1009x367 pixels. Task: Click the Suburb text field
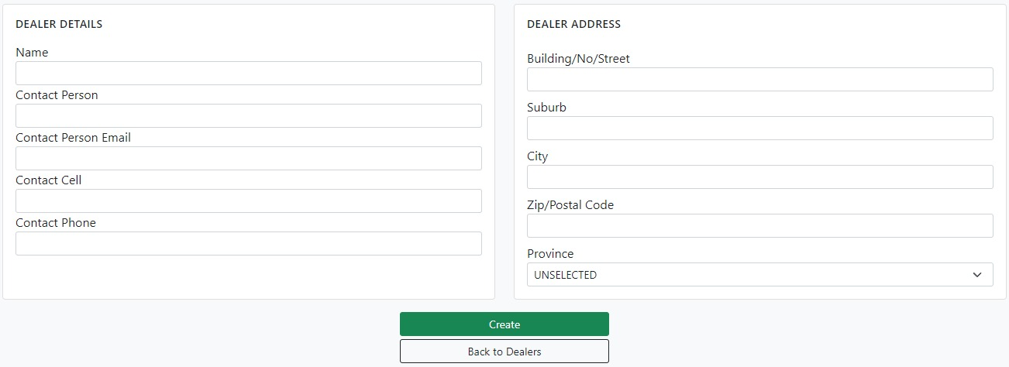tap(759, 129)
